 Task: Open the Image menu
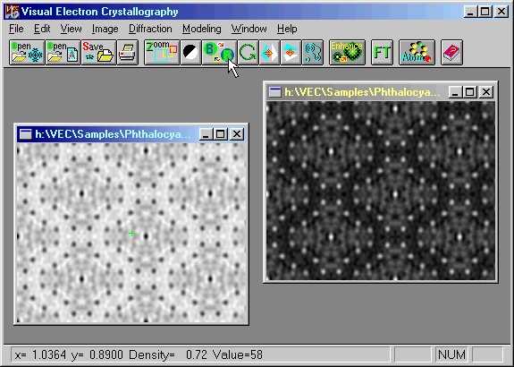105,29
